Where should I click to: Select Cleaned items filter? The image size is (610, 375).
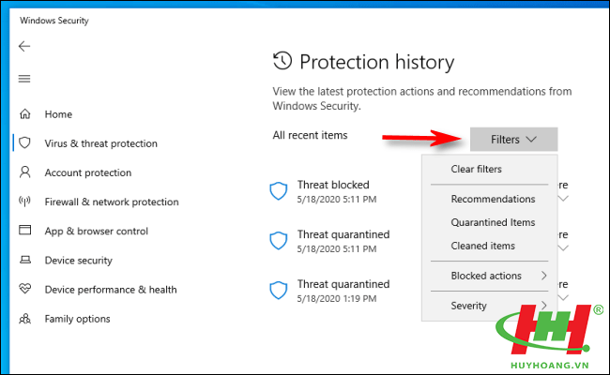point(482,246)
